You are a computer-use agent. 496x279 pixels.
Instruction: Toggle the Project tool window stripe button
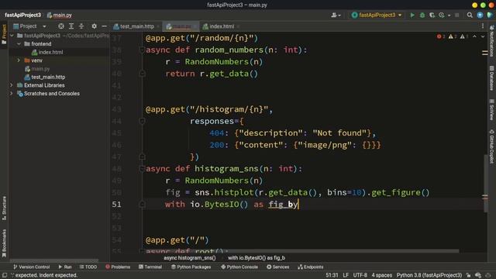coord(4,34)
